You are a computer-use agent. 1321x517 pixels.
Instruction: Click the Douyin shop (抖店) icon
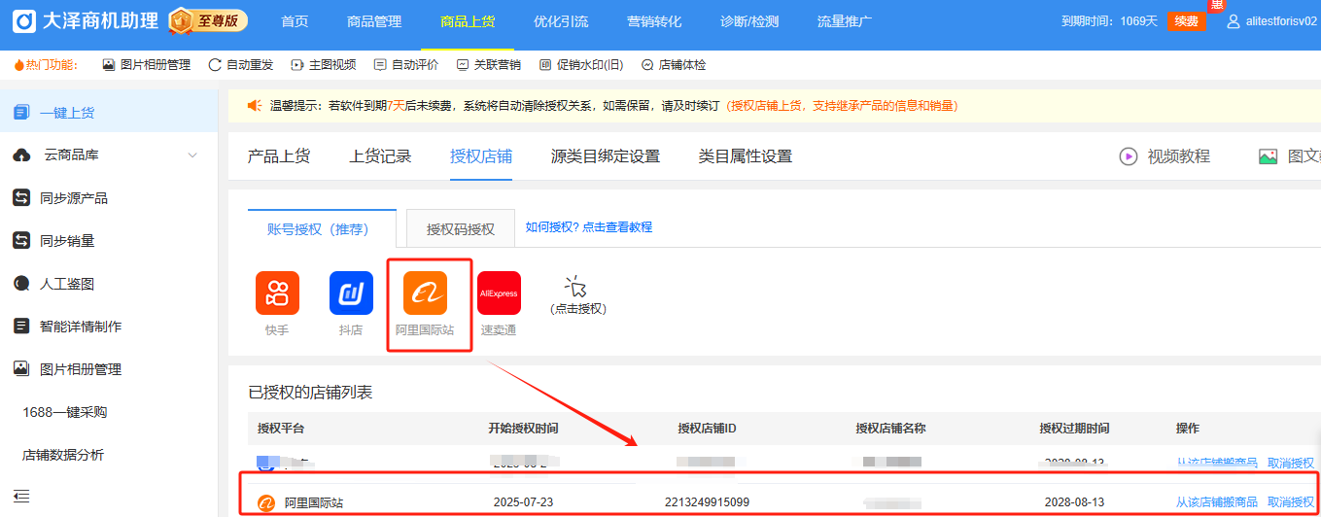351,293
